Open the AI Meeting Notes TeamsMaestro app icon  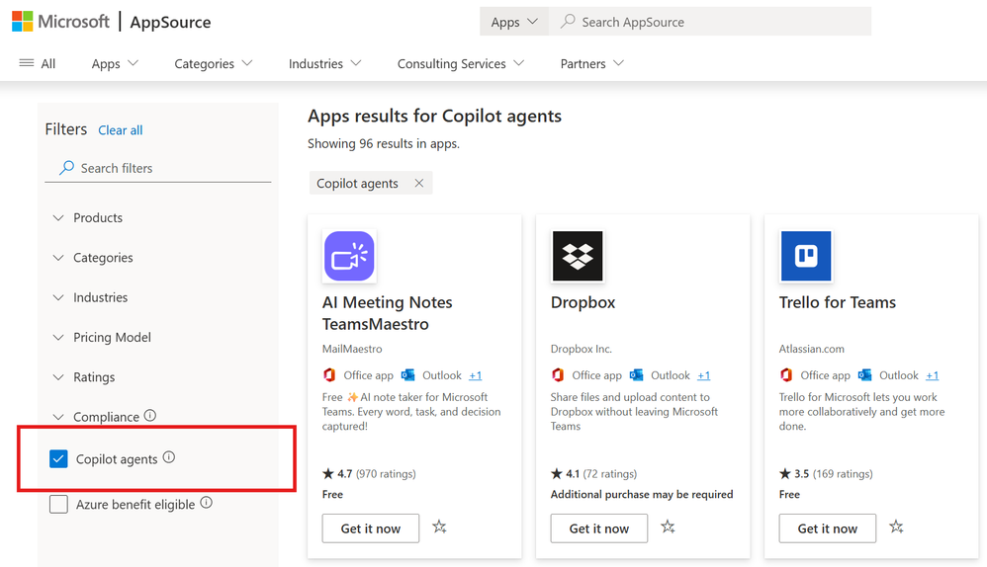(349, 256)
